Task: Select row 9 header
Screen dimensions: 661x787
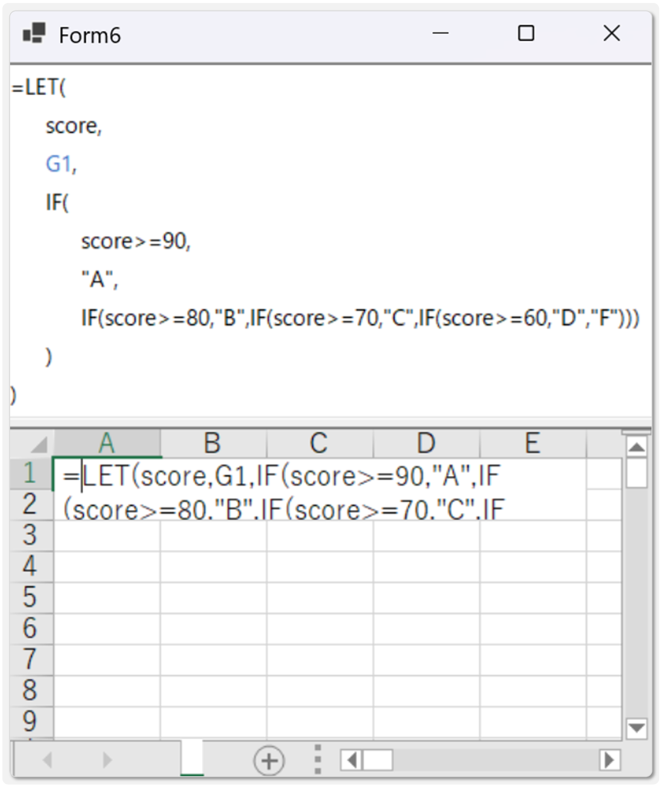Action: 31,722
